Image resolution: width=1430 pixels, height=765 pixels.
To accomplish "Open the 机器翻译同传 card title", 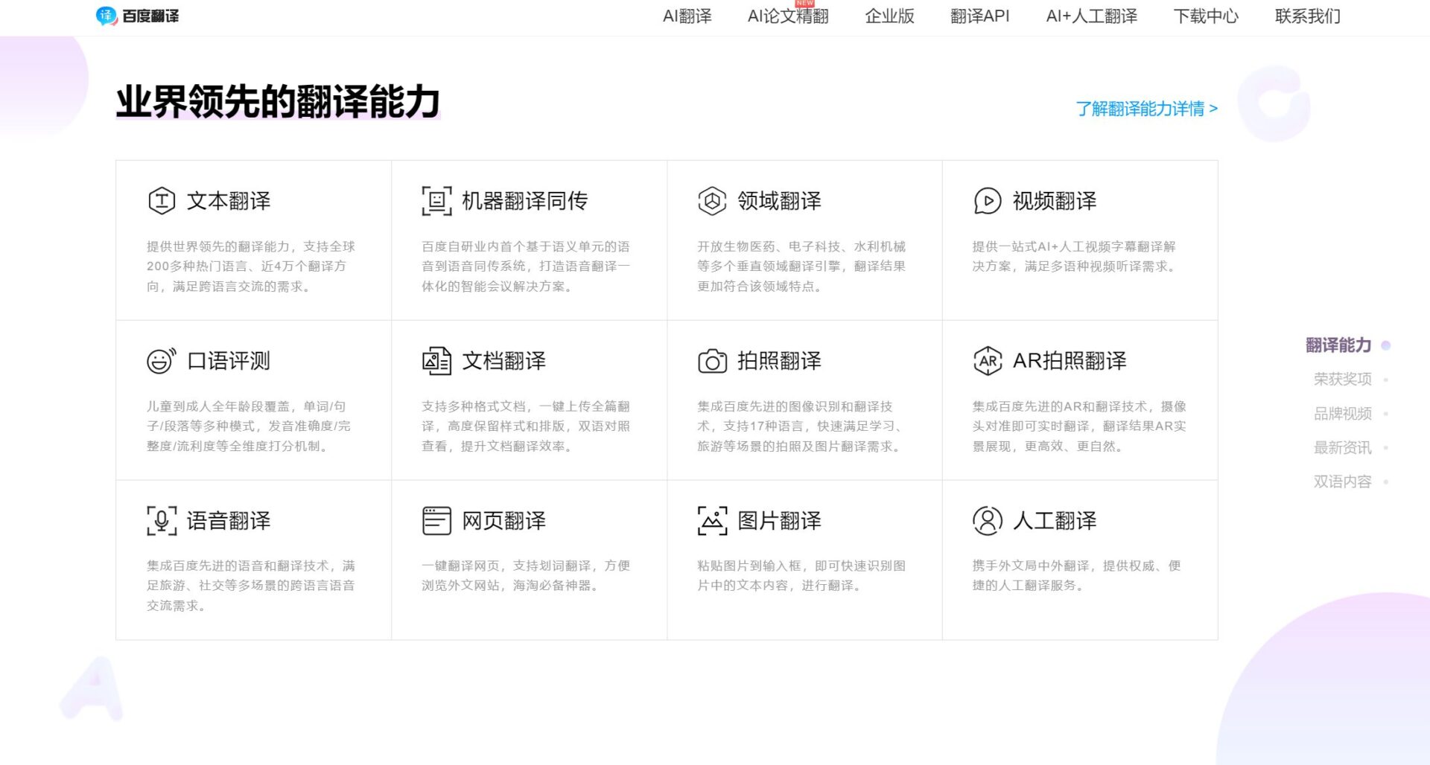I will coord(525,201).
